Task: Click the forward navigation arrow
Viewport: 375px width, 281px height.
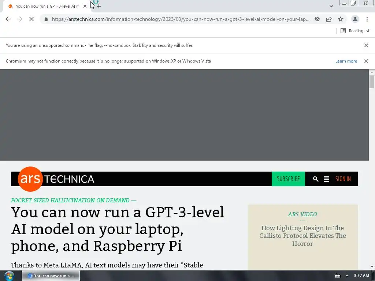Action: 20,19
